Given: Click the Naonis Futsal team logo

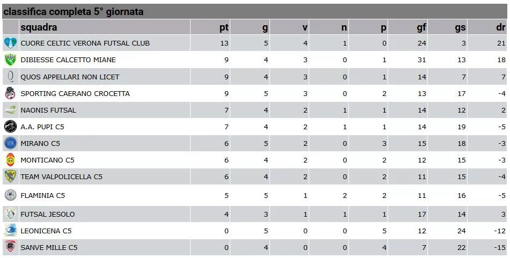Looking at the screenshot, I should coord(10,110).
